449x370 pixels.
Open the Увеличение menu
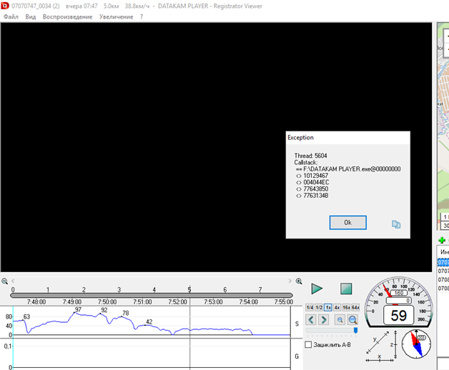coord(116,16)
